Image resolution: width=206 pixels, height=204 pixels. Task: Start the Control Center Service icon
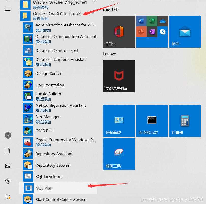28,199
